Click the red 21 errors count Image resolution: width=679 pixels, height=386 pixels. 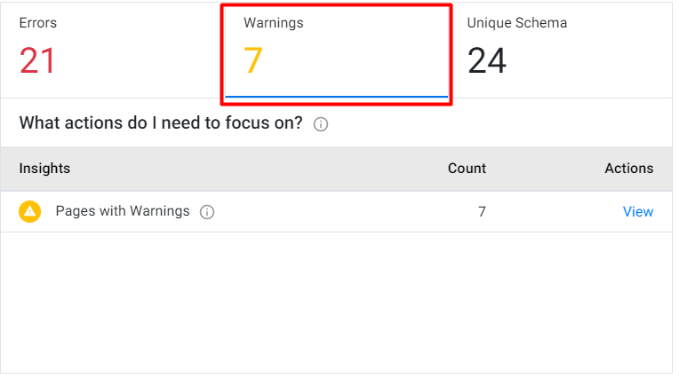click(x=37, y=61)
